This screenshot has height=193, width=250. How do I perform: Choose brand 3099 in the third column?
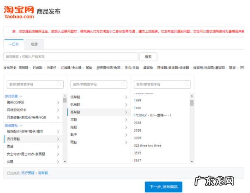[x=137, y=138]
